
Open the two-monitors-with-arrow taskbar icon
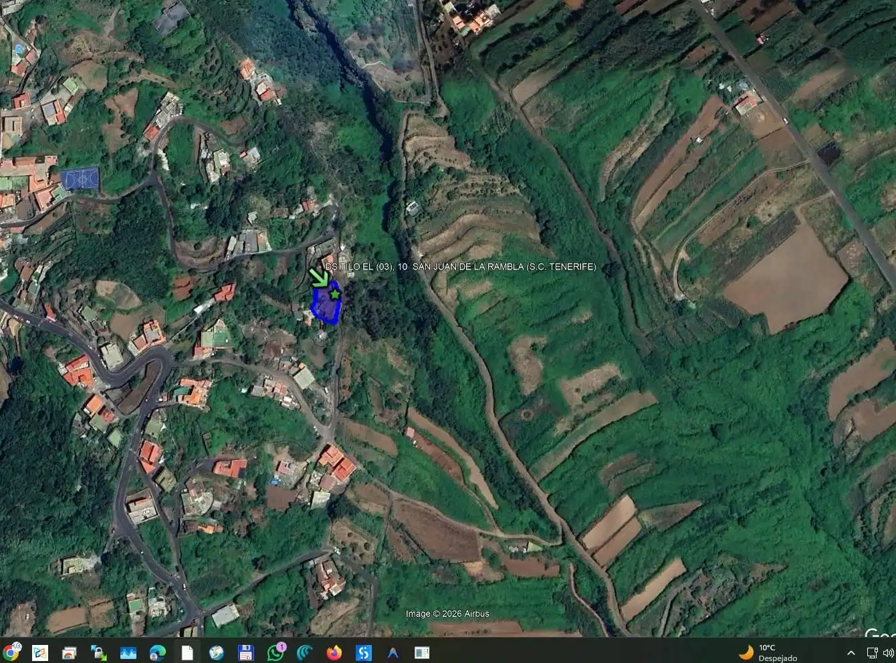coord(99,652)
